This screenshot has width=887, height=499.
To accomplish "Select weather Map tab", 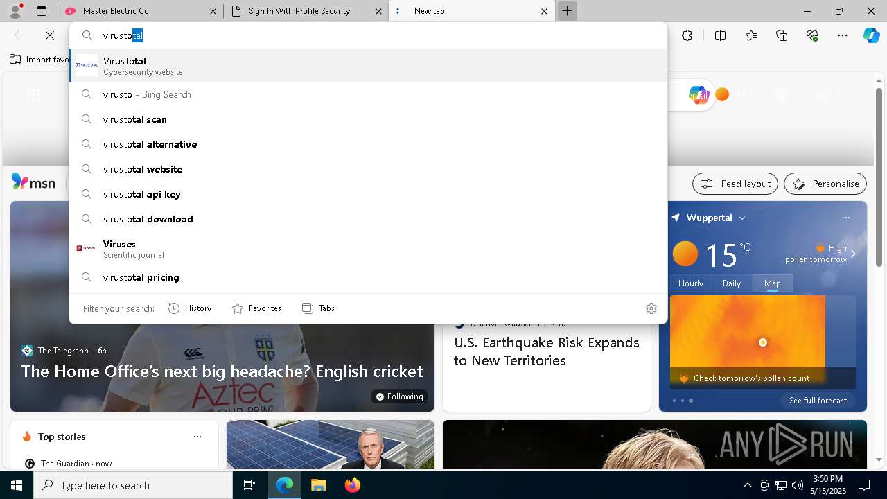I will (773, 283).
